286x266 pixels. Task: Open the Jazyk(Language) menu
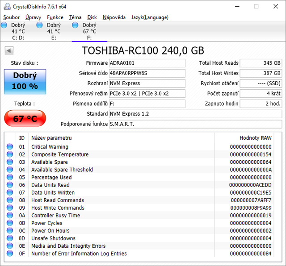coord(150,17)
